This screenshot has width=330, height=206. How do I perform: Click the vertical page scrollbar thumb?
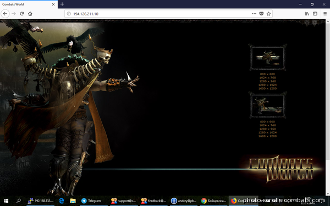pyautogui.click(x=328, y=91)
